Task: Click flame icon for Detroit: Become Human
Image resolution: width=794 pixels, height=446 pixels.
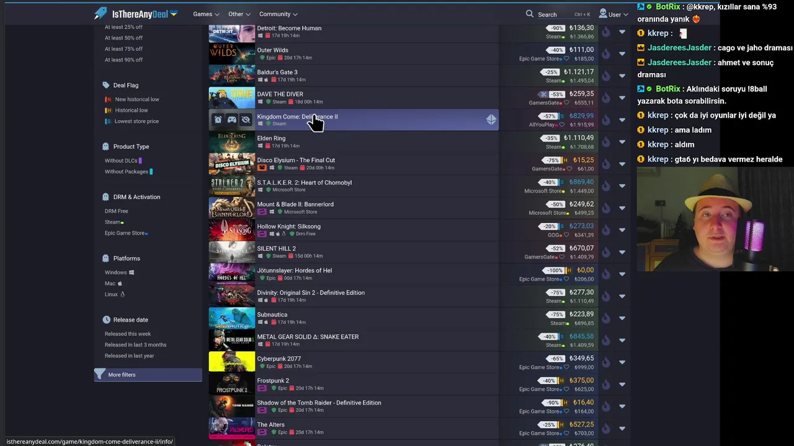Action: 605,32
